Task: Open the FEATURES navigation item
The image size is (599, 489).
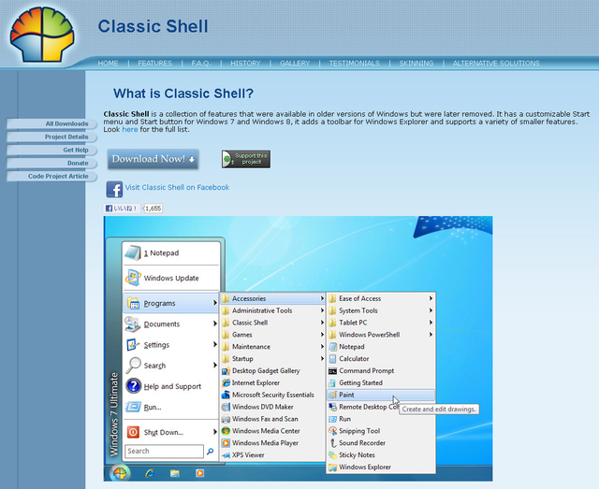Action: pos(154,64)
